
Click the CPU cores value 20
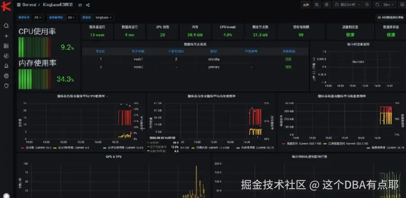point(162,35)
